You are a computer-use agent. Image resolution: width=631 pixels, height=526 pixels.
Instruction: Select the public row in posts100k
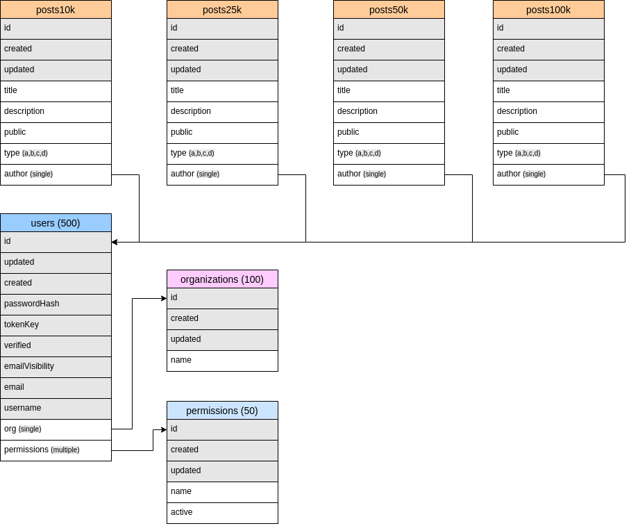click(548, 133)
